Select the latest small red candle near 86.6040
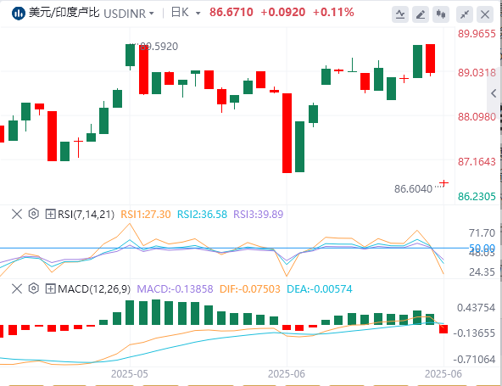The image size is (502, 386). click(x=443, y=183)
